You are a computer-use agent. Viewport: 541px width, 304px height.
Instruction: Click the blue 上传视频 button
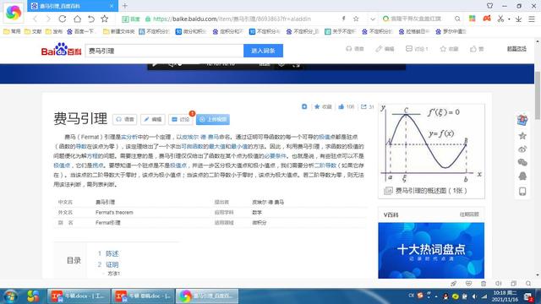[213, 119]
